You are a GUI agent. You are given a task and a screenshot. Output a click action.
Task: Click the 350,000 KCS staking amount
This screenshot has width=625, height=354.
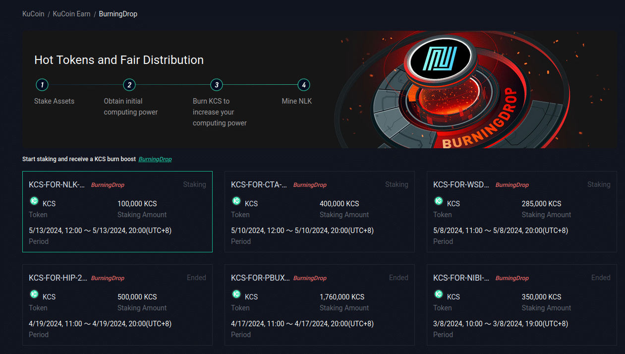(542, 297)
